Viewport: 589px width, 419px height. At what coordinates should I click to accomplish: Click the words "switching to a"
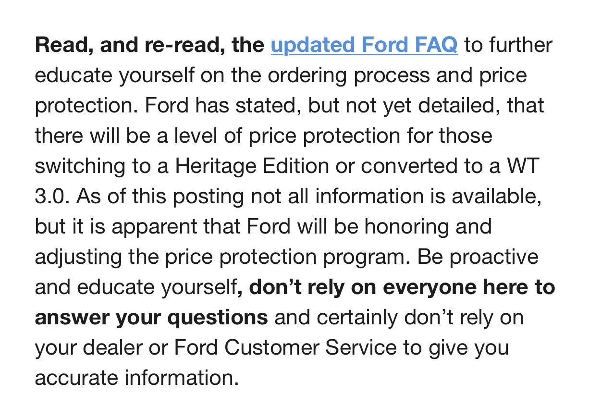pos(102,167)
